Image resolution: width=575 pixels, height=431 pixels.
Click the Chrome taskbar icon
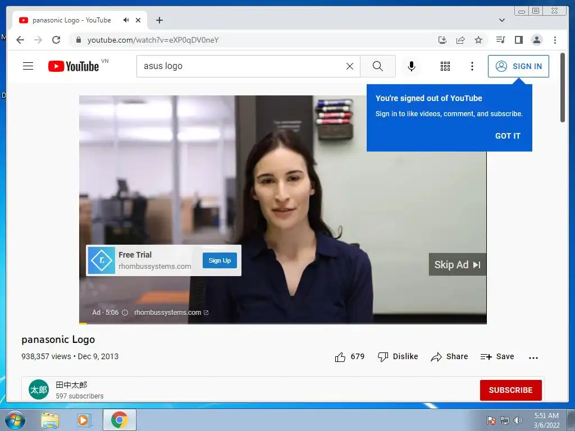(120, 420)
